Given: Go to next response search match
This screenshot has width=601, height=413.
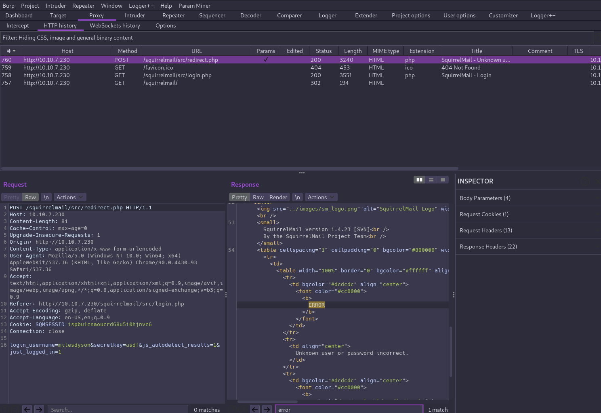Looking at the screenshot, I should click(x=267, y=409).
